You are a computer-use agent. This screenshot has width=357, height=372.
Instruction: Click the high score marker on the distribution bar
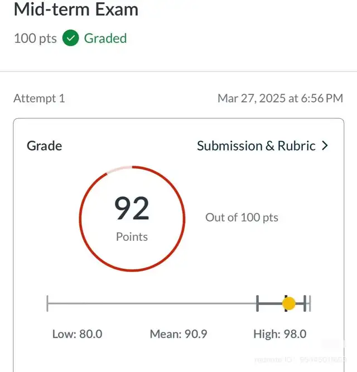pos(305,303)
